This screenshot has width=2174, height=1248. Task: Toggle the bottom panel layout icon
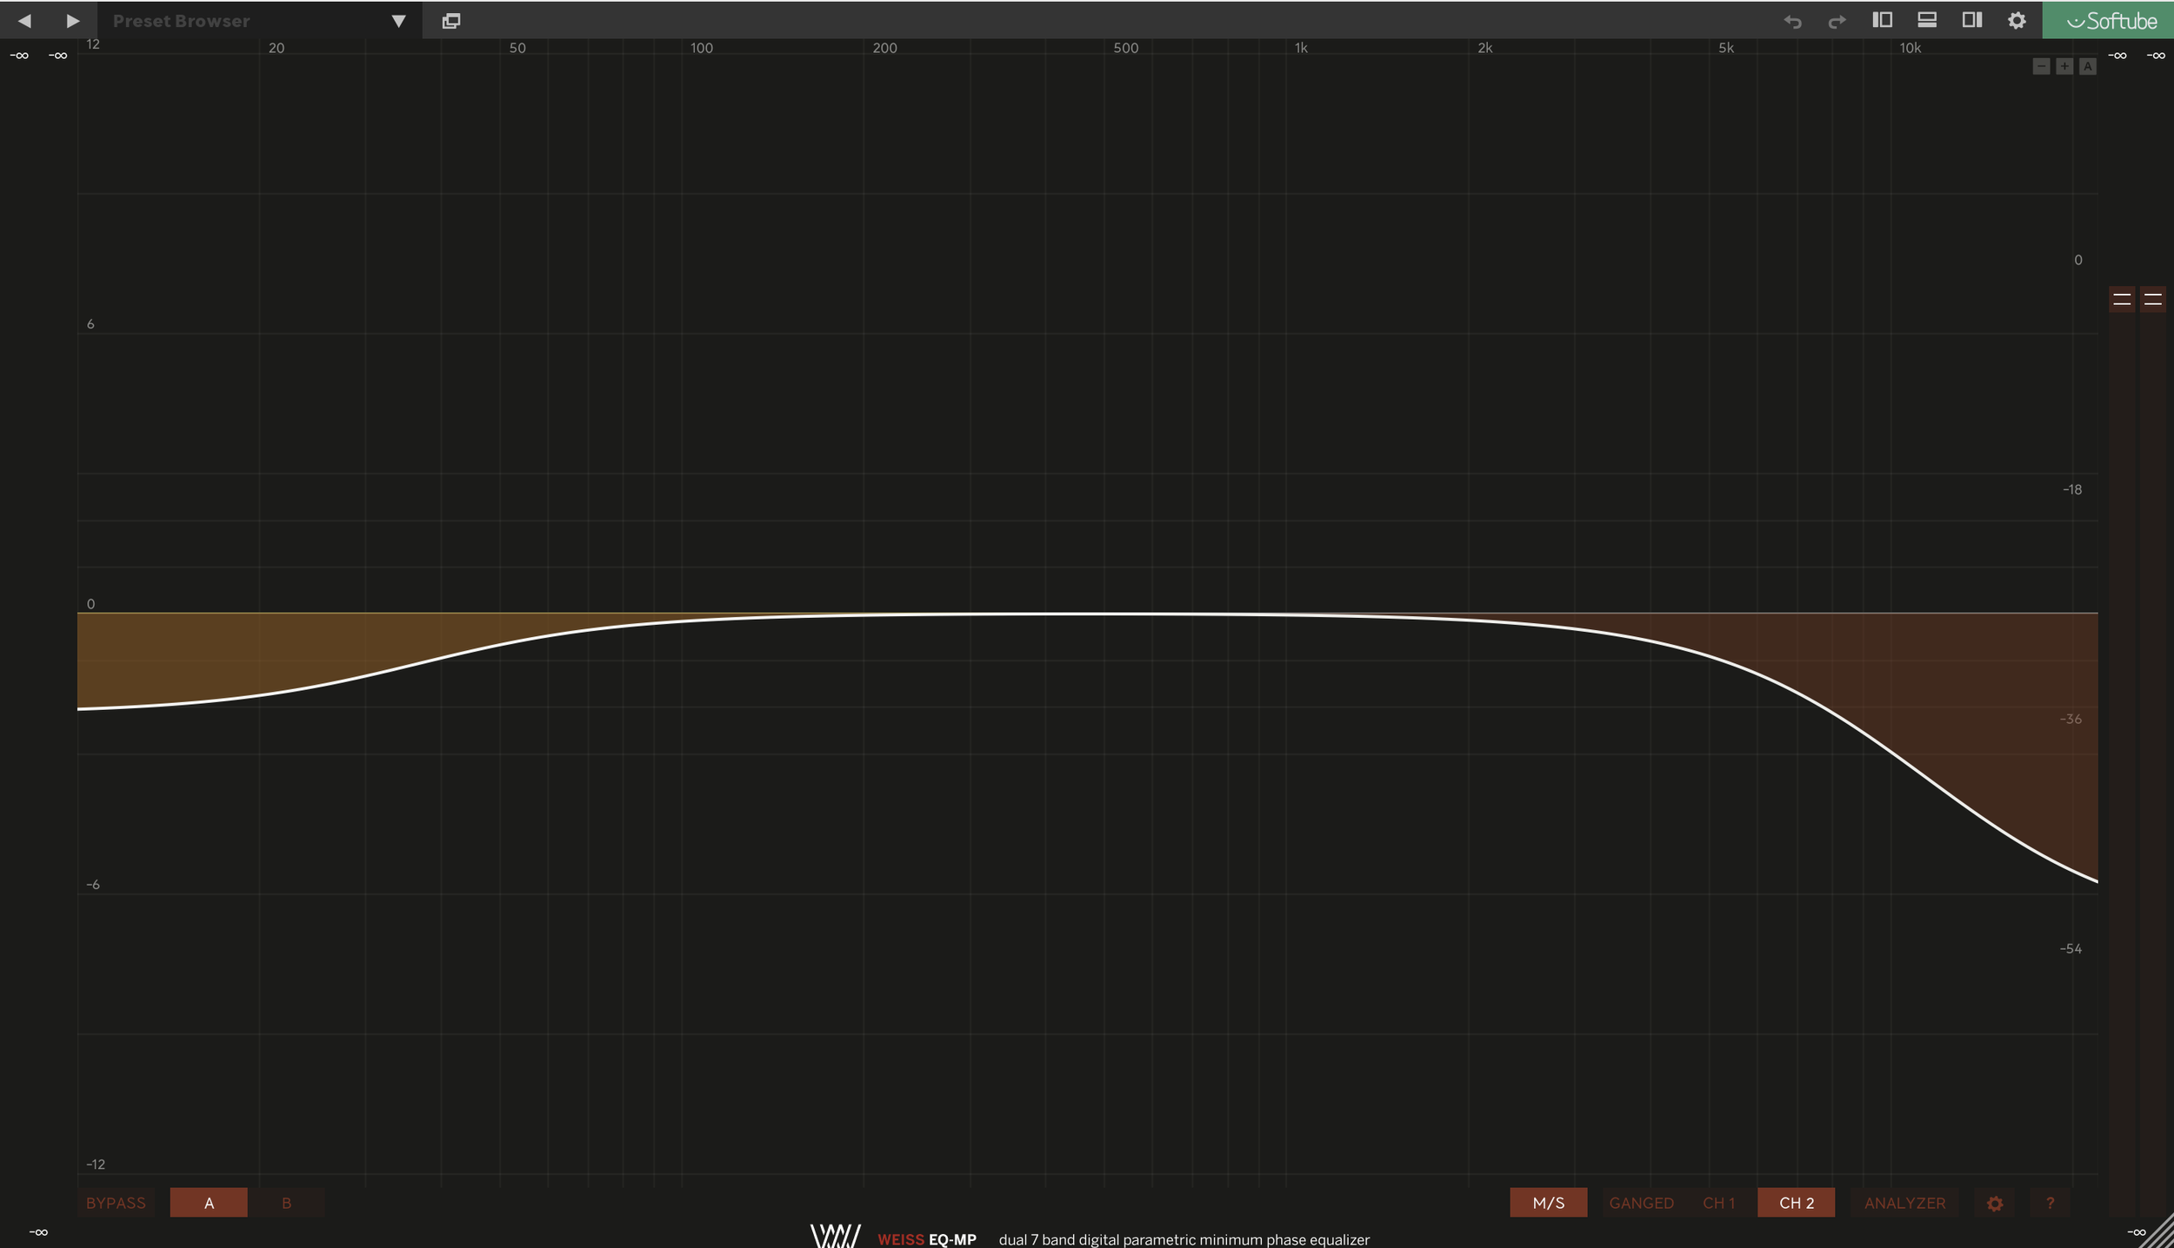1927,20
